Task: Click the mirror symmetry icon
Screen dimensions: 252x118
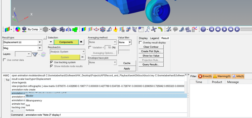Action: (x=69, y=29)
